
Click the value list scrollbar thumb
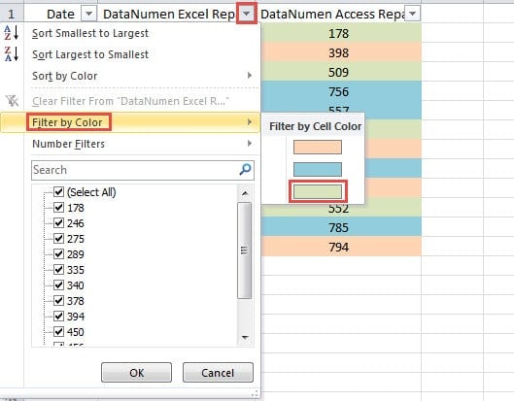pos(245,251)
